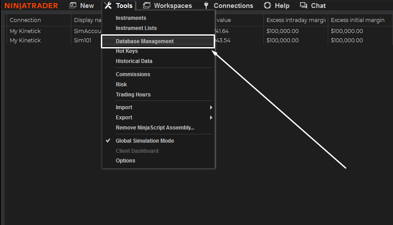The height and width of the screenshot is (225, 393).
Task: Expand the Import submenu arrow
Action: pos(211,107)
